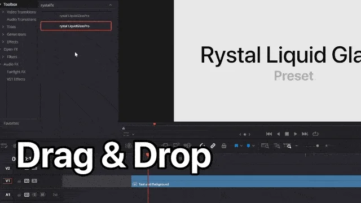The width and height of the screenshot is (361, 203).
Task: Click the timeline zoom out minus button
Action: (x=297, y=145)
